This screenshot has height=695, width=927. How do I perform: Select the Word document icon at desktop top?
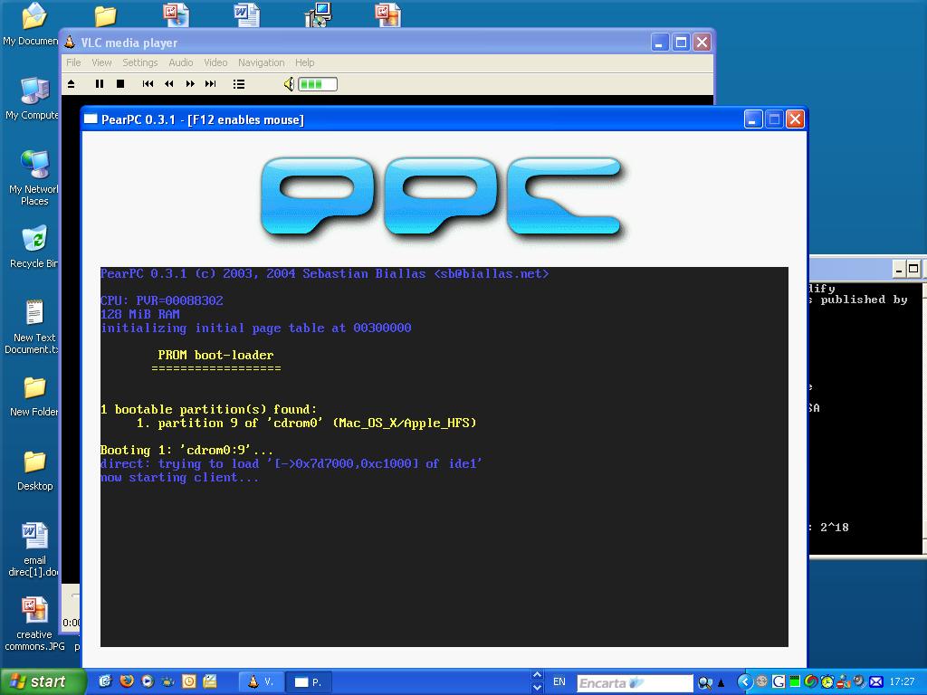pos(246,14)
